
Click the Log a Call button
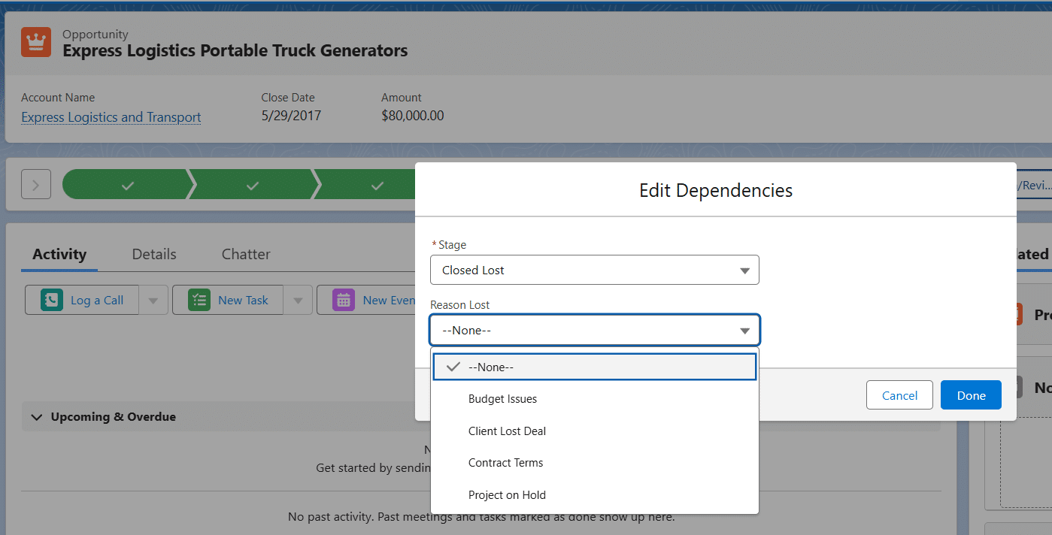[82, 300]
